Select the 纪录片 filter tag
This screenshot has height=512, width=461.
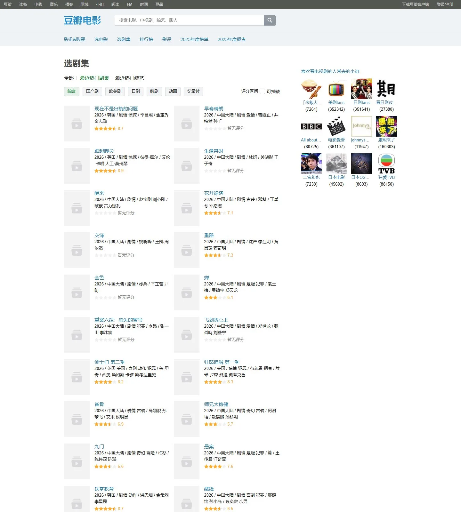[193, 91]
